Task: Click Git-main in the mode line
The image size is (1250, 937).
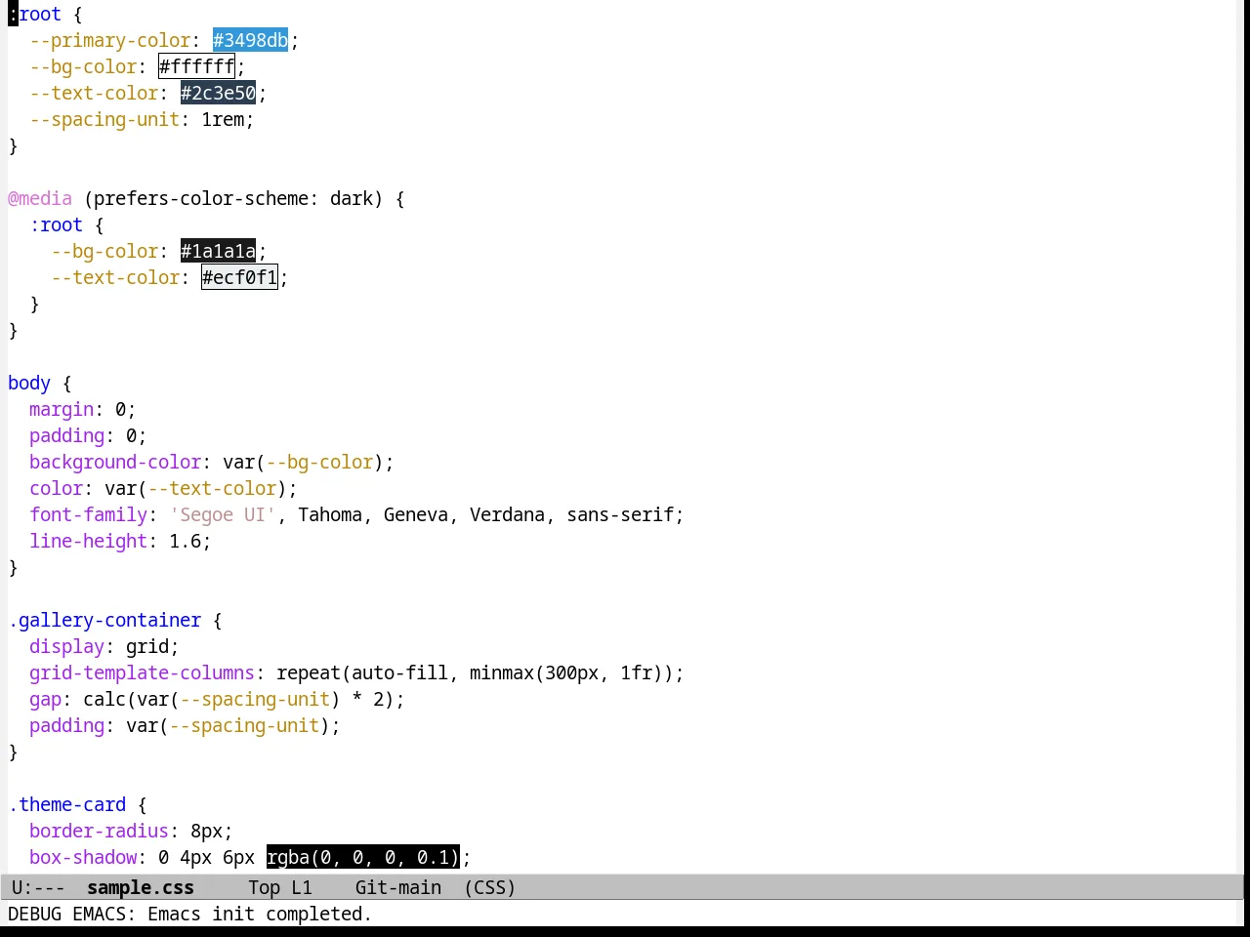Action: [398, 887]
